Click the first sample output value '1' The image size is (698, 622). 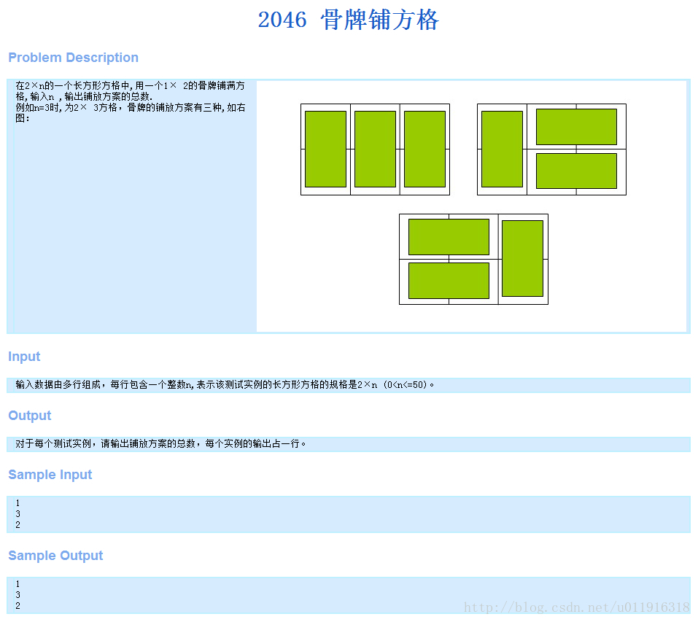click(x=18, y=584)
